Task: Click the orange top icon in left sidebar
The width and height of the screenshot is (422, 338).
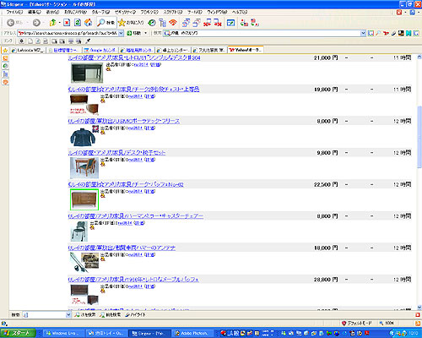Action: tap(5, 58)
